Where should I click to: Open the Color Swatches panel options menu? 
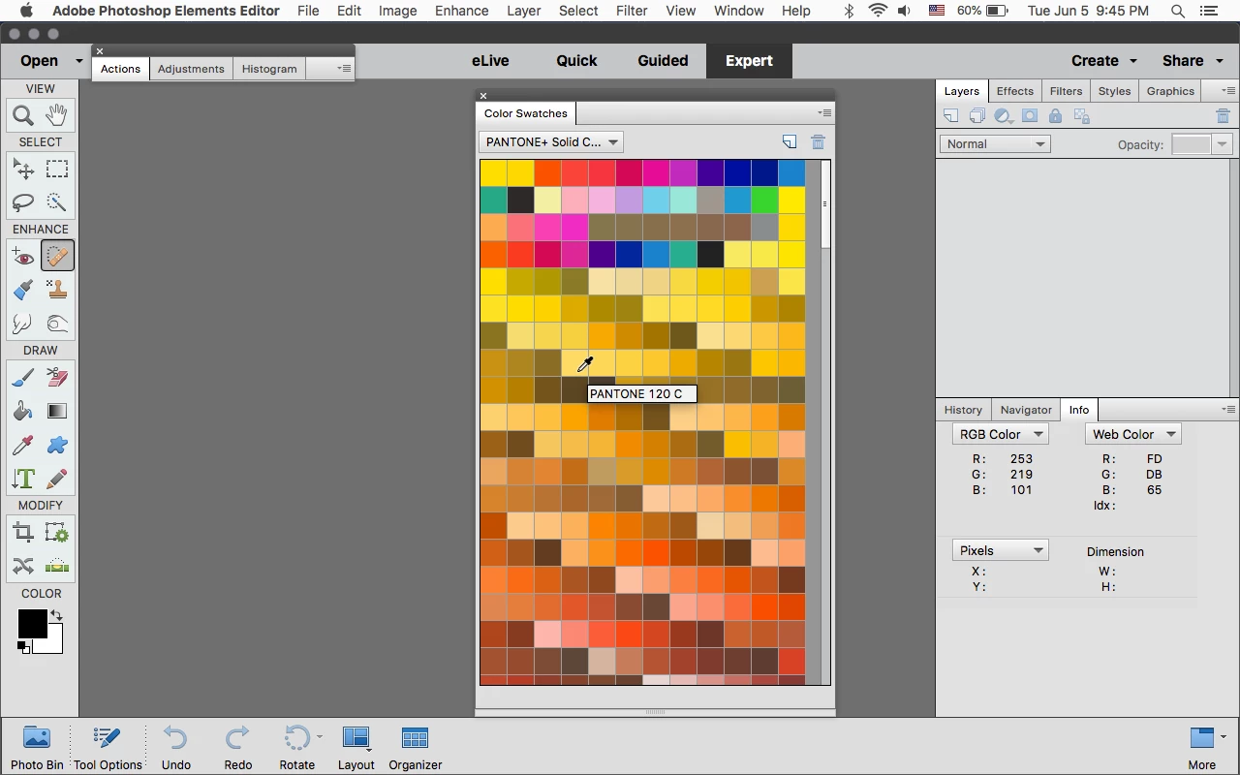click(x=824, y=113)
